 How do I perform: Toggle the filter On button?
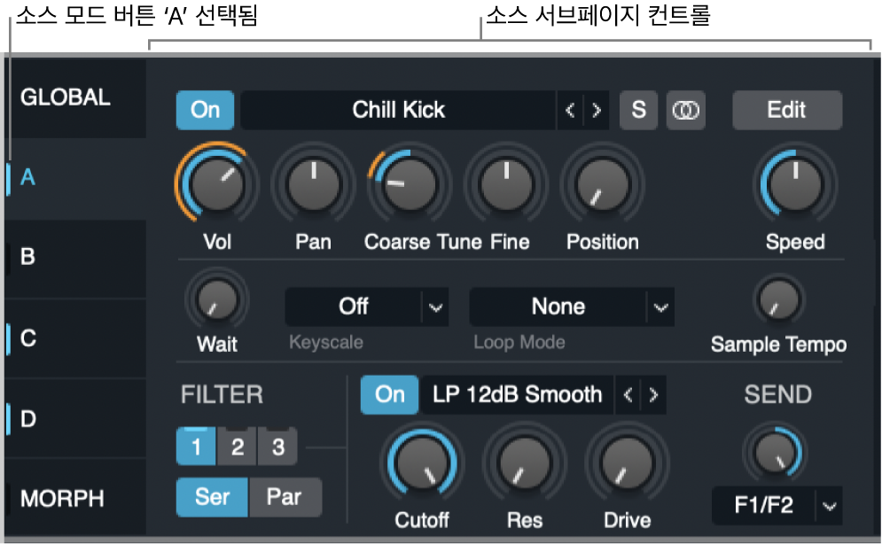coord(389,395)
